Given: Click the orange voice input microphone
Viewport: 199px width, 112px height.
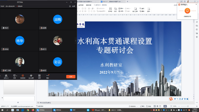Looking at the screenshot, I should (x=187, y=11).
